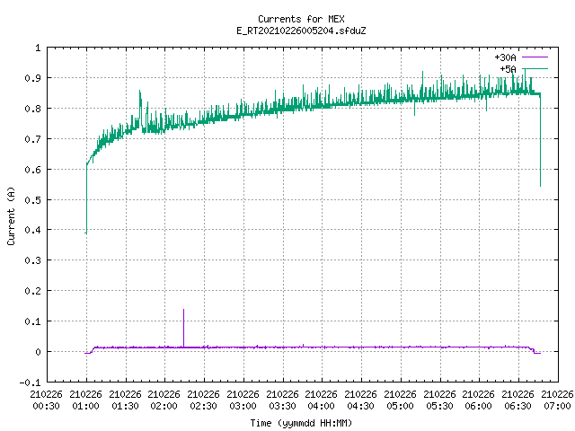The width and height of the screenshot is (575, 431).
Task: Click the green +5A drop at trace end
Action: 540,141
